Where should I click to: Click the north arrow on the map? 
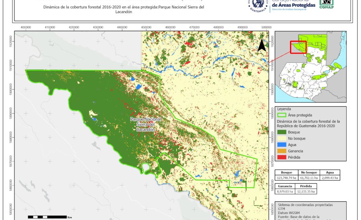click(x=262, y=46)
